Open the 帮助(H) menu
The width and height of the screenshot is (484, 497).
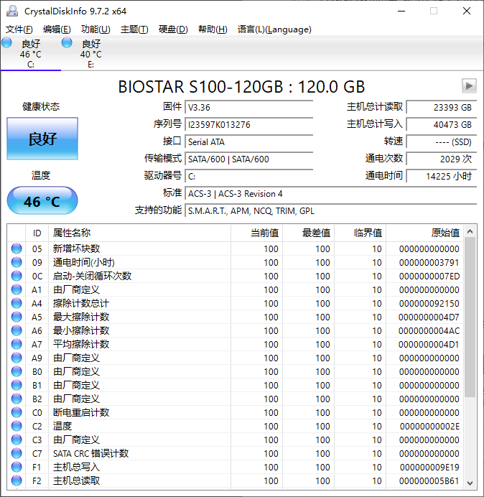213,29
